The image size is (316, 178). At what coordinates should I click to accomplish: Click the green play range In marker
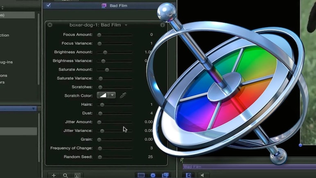[x=182, y=160]
